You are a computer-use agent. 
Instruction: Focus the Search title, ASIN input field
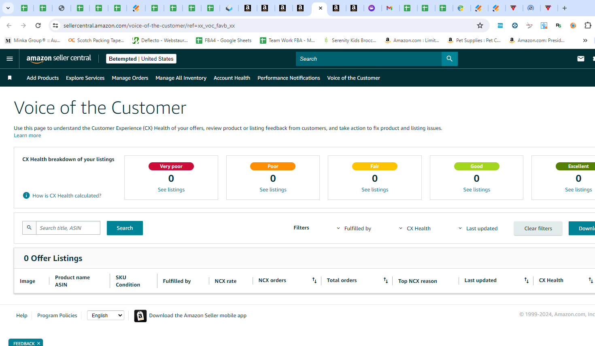coord(68,228)
